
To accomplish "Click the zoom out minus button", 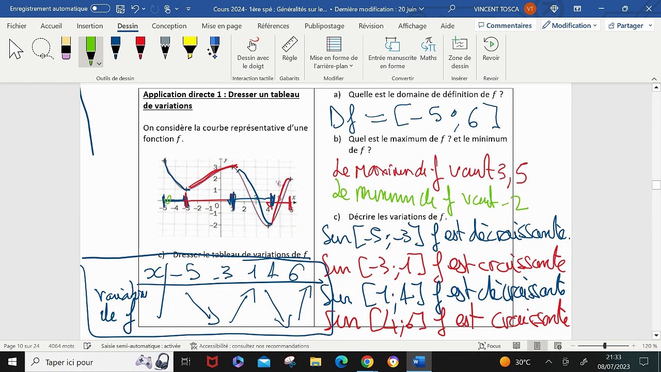I will point(573,346).
